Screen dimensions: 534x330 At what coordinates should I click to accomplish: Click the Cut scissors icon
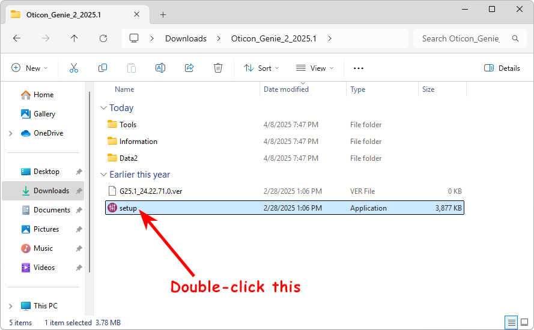tap(74, 68)
